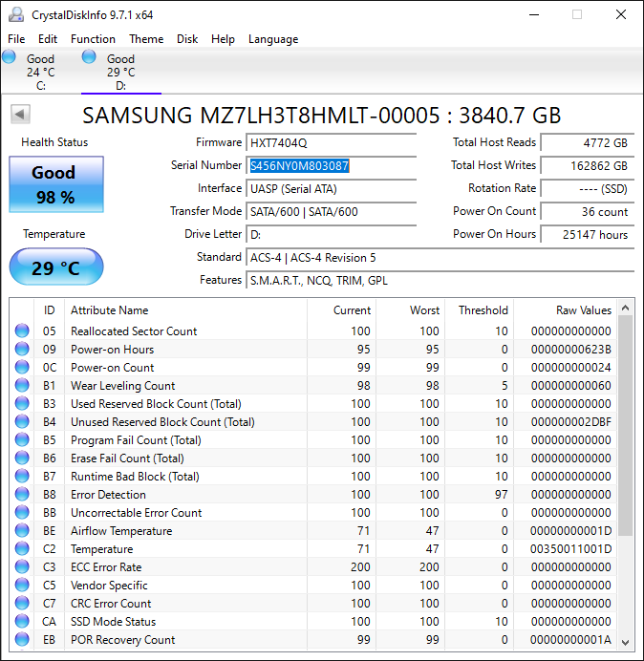Click the Threshold column header
The height and width of the screenshot is (661, 644).
click(x=479, y=310)
